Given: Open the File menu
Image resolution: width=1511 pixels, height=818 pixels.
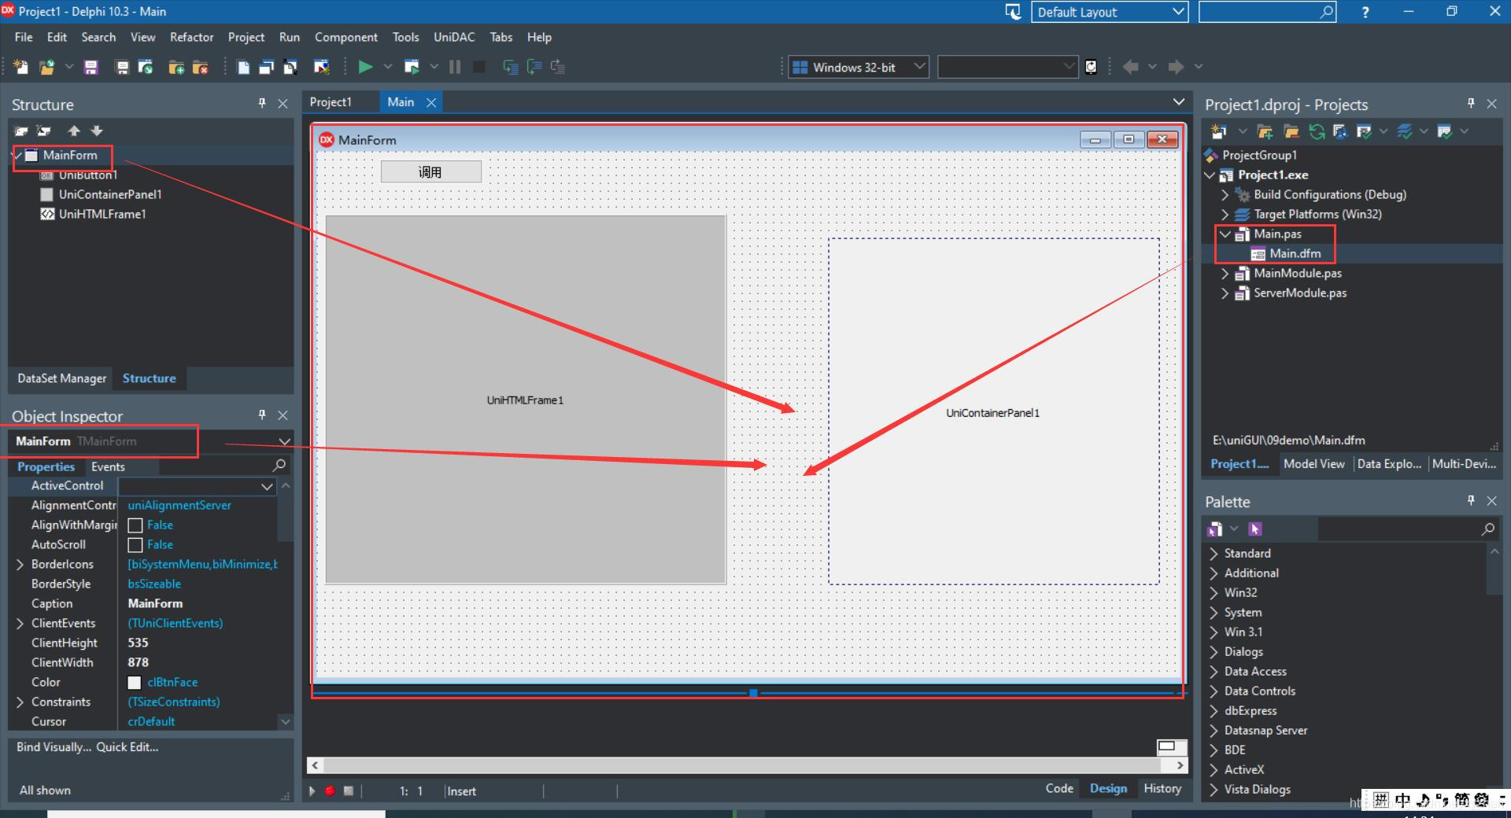Looking at the screenshot, I should coord(24,37).
